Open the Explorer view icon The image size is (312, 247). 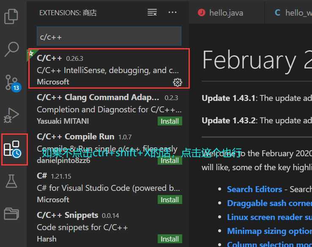tap(11, 16)
